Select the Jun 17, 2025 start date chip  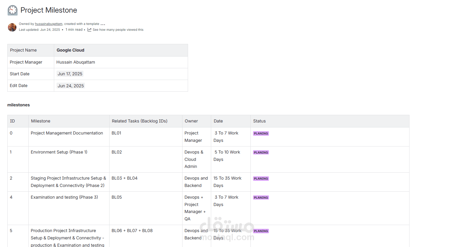(x=70, y=74)
